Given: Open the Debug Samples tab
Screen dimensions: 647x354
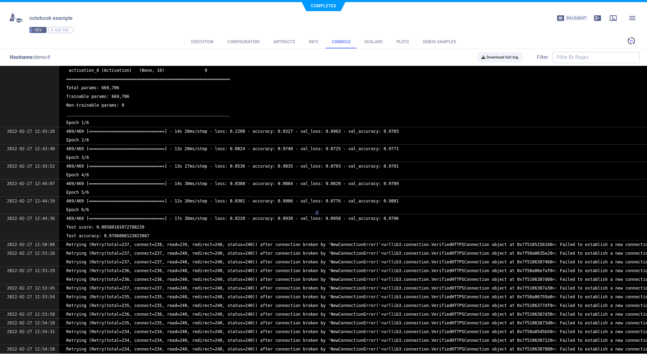Looking at the screenshot, I should pos(439,42).
